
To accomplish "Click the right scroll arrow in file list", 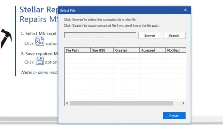I will coord(183,103).
